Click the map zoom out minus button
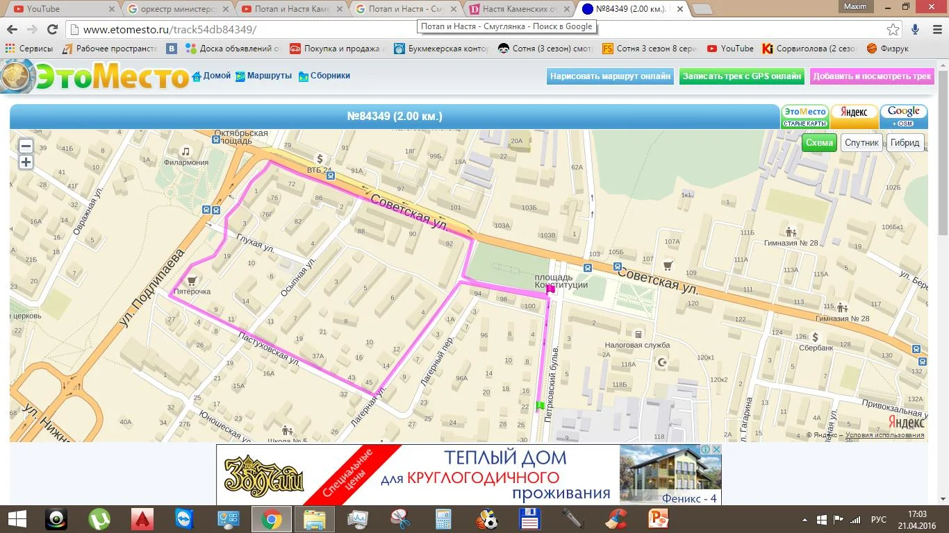The height and width of the screenshot is (533, 949). click(x=26, y=146)
